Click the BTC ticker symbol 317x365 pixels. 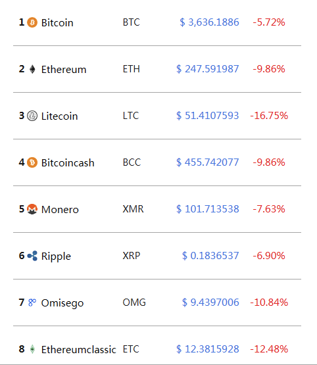point(132,22)
